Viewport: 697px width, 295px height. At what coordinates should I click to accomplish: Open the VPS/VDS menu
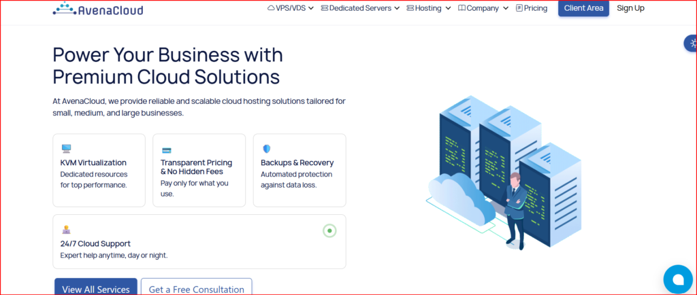click(x=291, y=8)
